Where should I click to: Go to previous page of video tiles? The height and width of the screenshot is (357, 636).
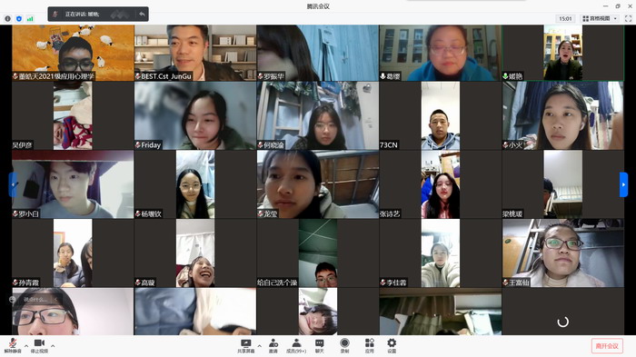coord(13,184)
